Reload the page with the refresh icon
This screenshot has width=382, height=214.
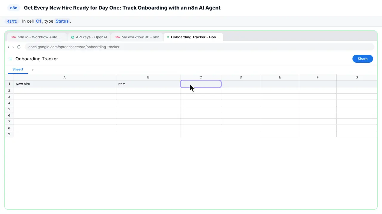pos(19,47)
